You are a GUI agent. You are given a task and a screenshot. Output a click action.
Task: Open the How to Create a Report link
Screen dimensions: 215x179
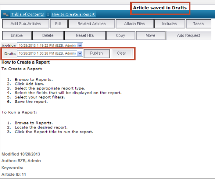pyautogui.click(x=73, y=14)
